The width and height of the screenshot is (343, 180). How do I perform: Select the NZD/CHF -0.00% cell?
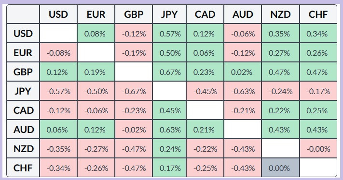point(318,149)
